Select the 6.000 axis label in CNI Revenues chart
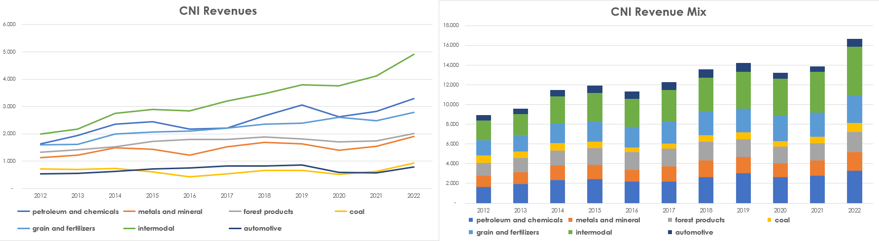This screenshot has width=879, height=241. click(9, 24)
